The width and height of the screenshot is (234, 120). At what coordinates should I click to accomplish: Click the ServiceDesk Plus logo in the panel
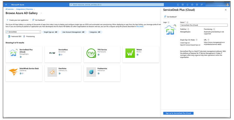click(170, 30)
